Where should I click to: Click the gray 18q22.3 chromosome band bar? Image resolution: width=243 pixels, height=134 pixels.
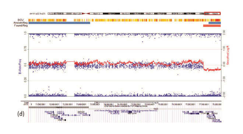[x=59, y=107]
